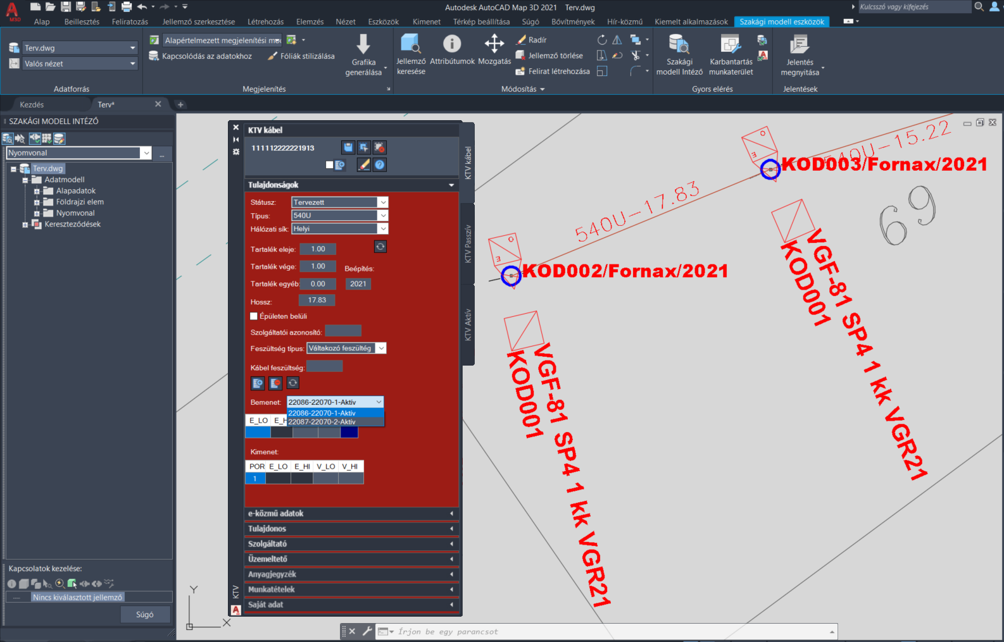This screenshot has width=1004, height=642.
Task: Click the Jellemző keresése ribbon icon
Action: (x=411, y=44)
